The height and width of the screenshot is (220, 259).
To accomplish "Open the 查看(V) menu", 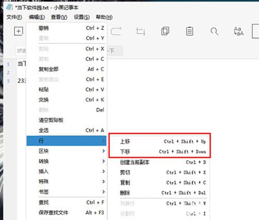I will (59, 17).
